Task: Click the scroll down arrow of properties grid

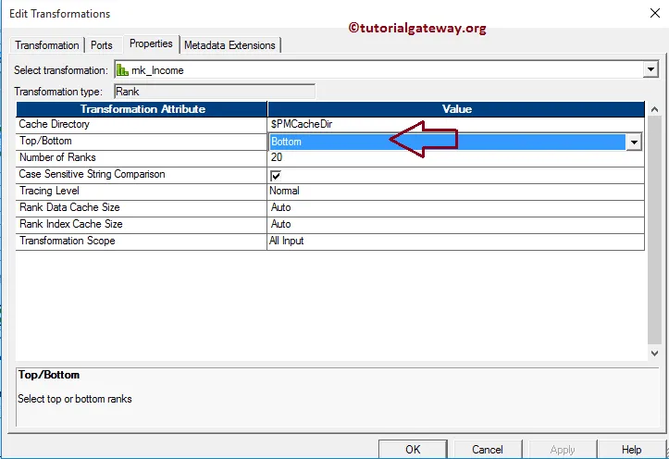Action: [x=654, y=353]
